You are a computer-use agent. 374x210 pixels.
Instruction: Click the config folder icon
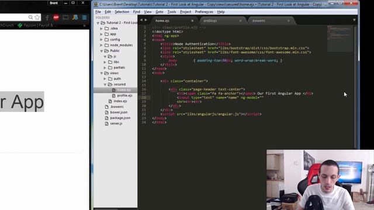pos(106,40)
